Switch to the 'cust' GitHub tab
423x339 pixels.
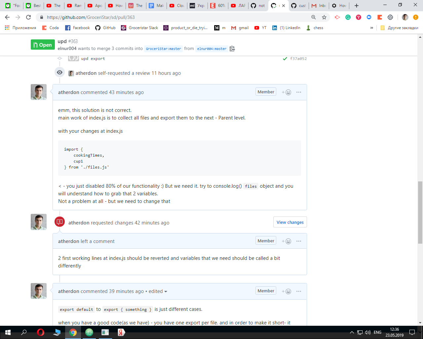click(x=298, y=6)
